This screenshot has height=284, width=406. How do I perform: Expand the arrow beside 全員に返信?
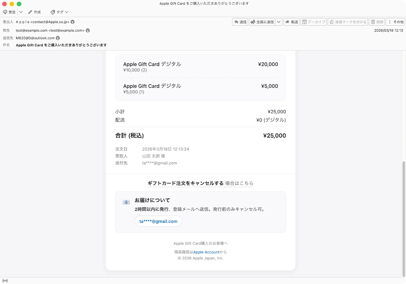click(279, 22)
